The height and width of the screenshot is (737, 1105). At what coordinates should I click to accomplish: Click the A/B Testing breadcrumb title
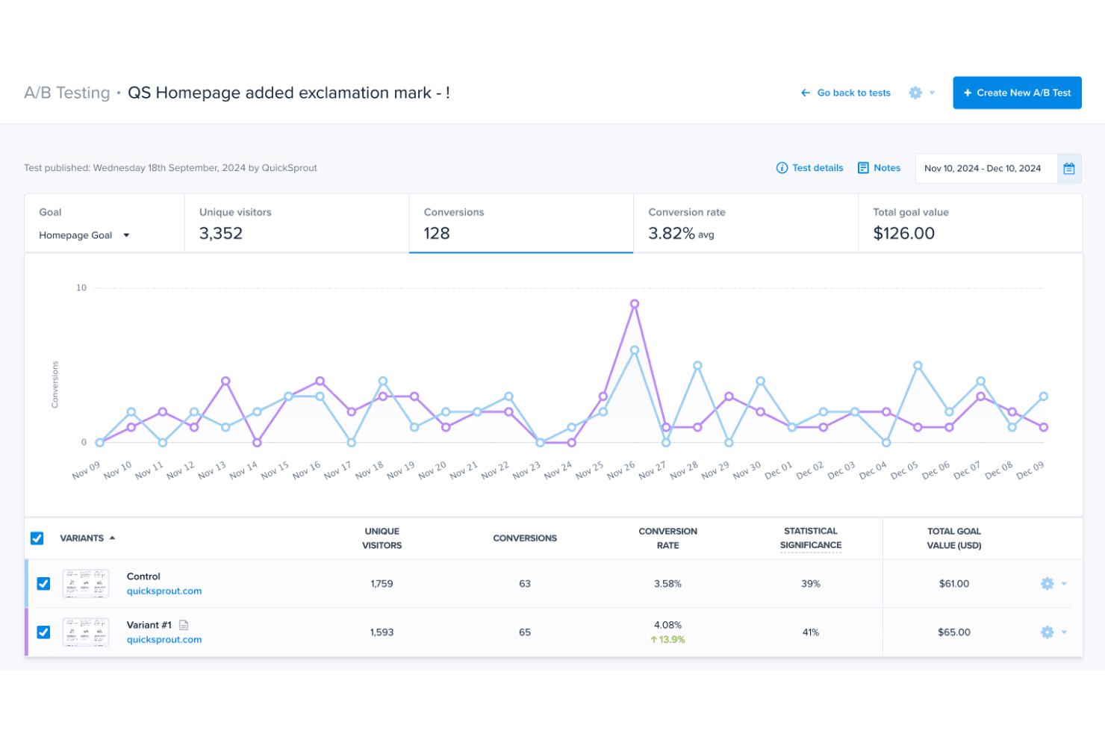click(67, 93)
